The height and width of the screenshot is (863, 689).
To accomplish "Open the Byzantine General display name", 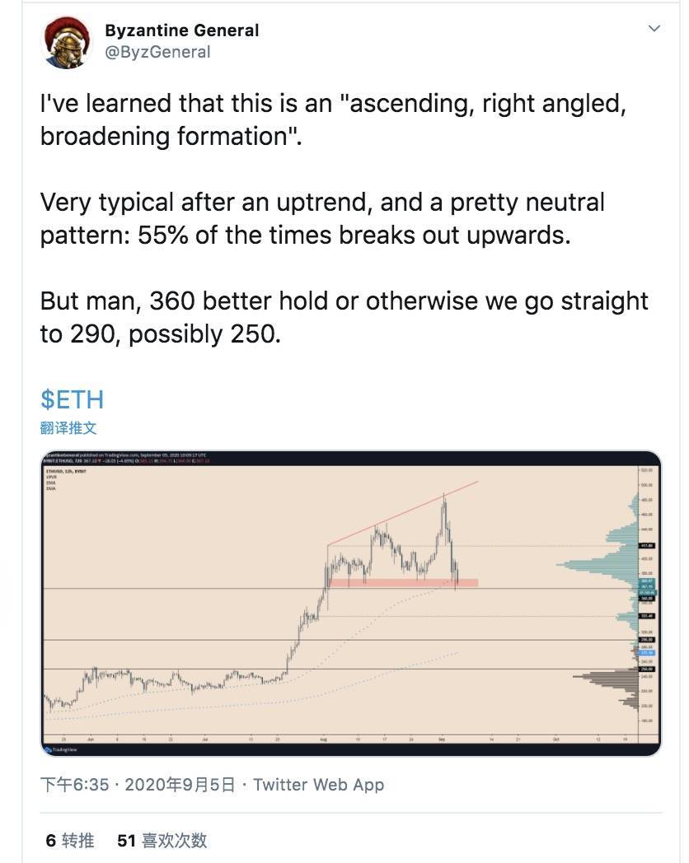I will [182, 30].
